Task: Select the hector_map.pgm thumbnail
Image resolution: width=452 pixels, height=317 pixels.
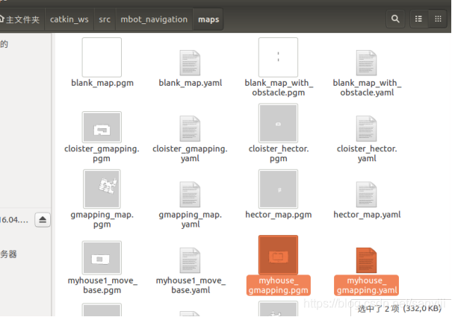Action: [278, 189]
